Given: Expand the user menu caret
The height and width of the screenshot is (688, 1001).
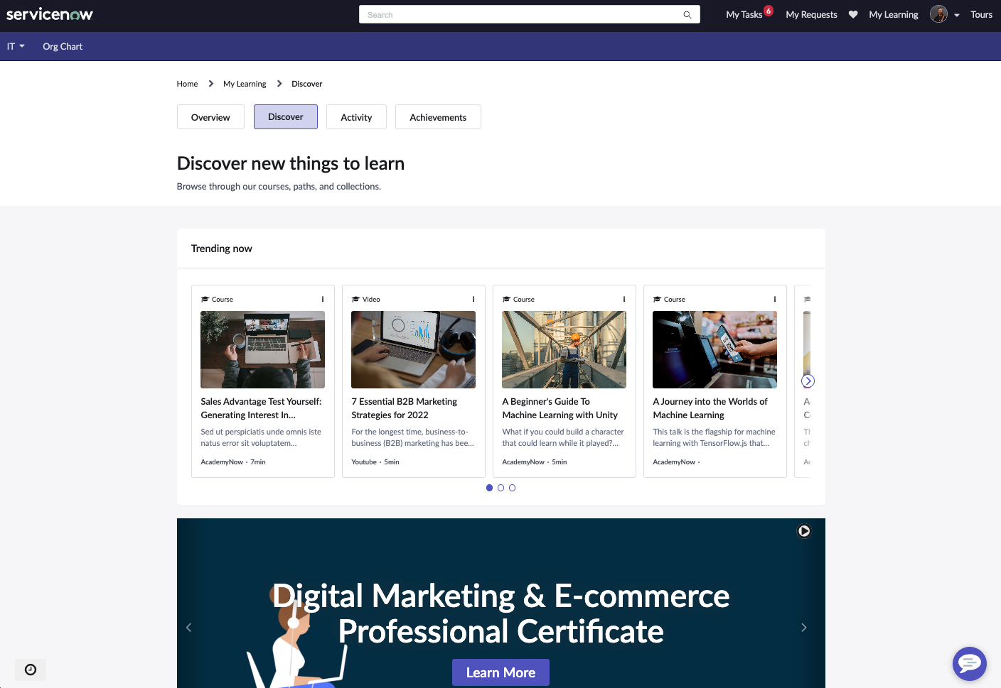Looking at the screenshot, I should pos(957,15).
